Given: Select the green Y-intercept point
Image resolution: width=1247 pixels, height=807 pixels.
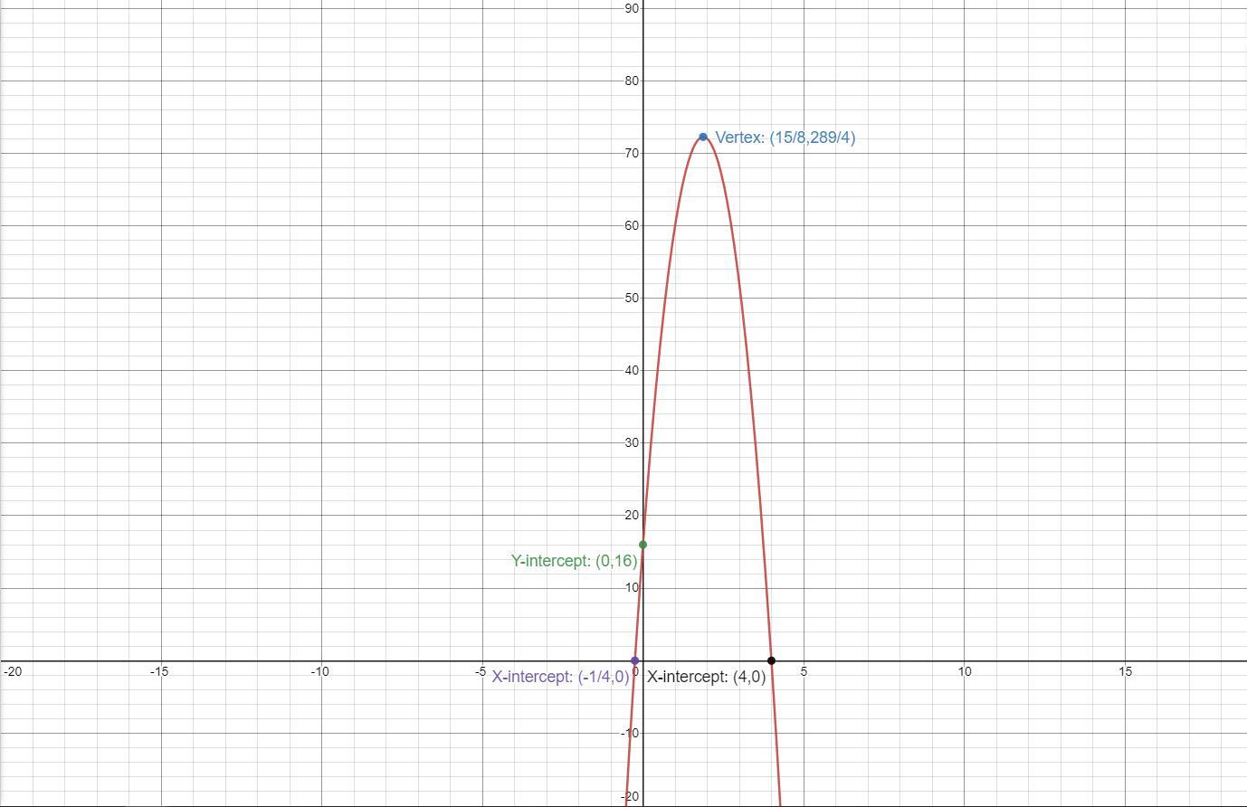Looking at the screenshot, I should pyautogui.click(x=643, y=545).
